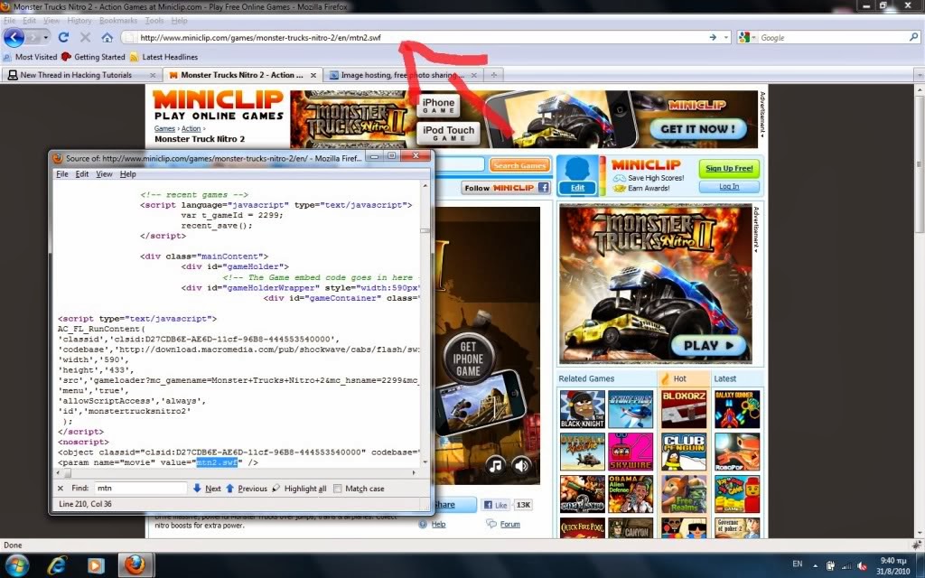Open the list-all-tabs dropdown

pos(919,75)
